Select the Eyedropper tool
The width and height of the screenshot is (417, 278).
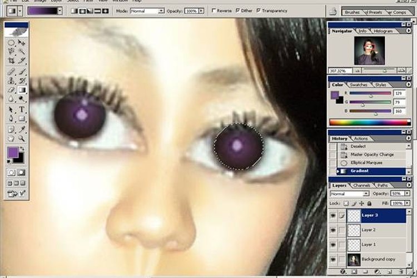[22, 130]
